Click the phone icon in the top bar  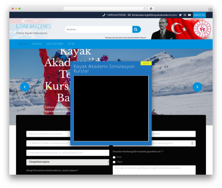[x=104, y=15]
